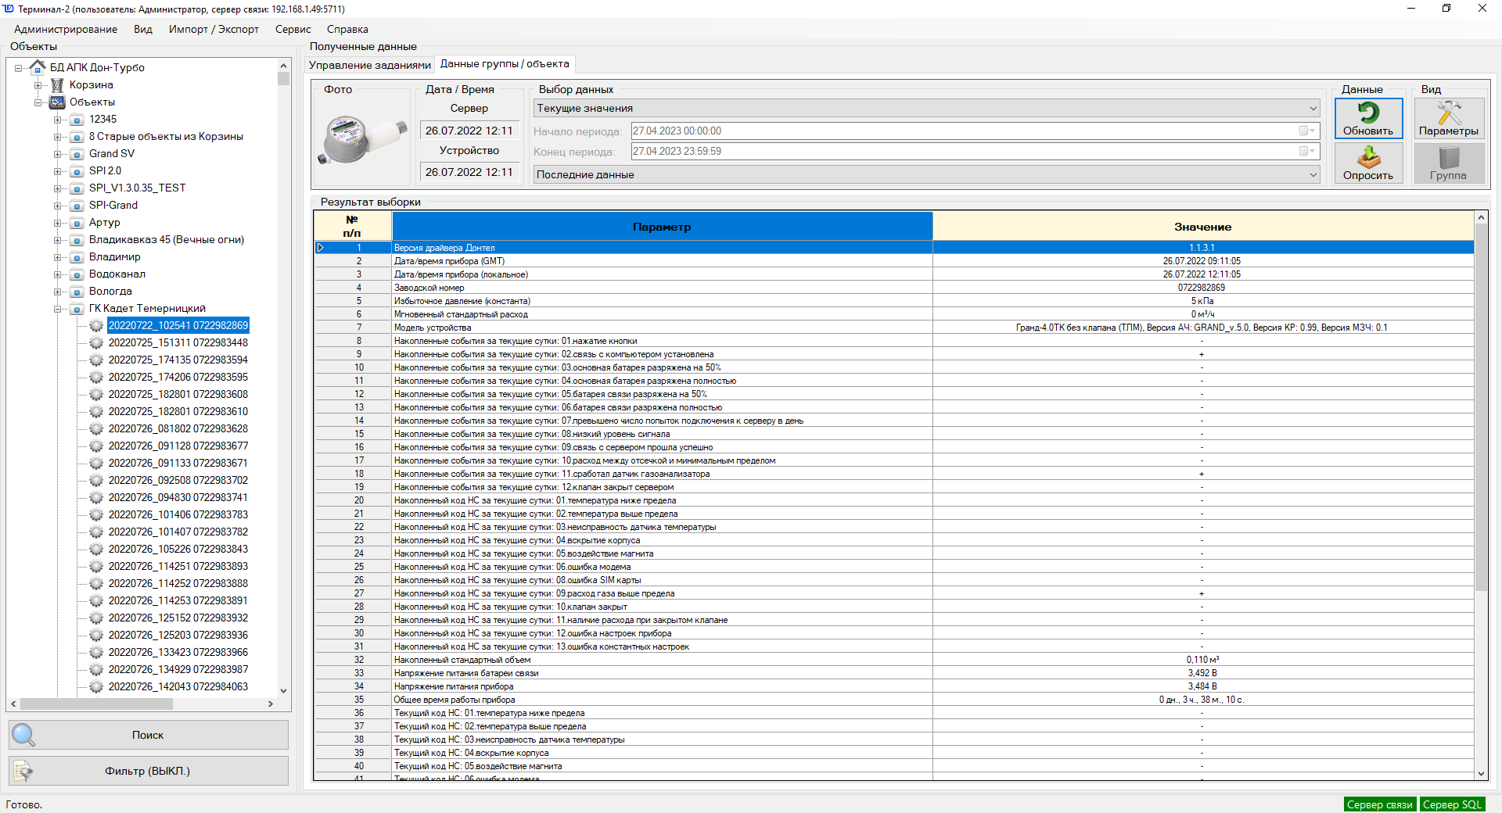Switch to the Управление заданиями tab
Image resolution: width=1502 pixels, height=813 pixels.
[369, 65]
